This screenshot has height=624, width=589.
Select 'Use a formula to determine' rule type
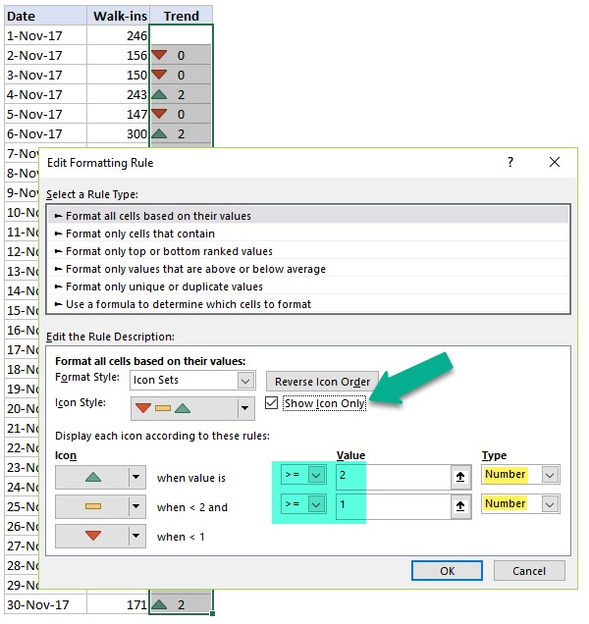click(x=187, y=304)
